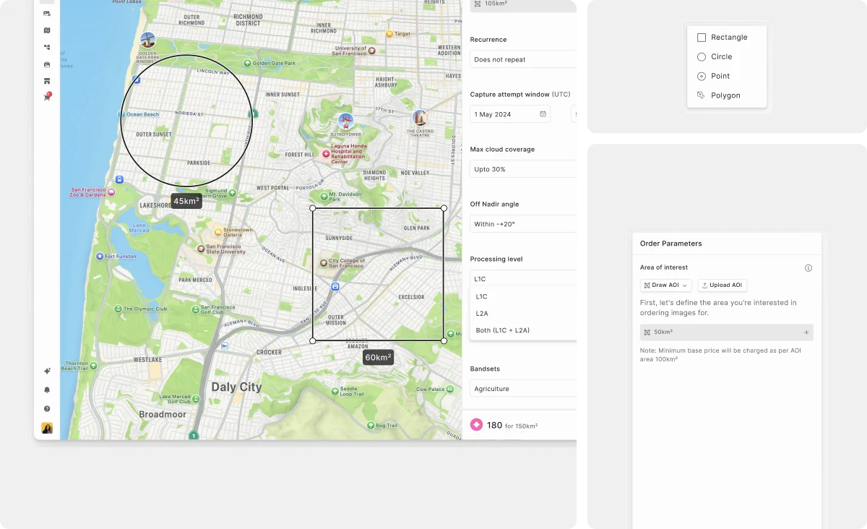Screen dimensions: 867x529
Task: Open the user profile avatar
Action: tap(47, 429)
